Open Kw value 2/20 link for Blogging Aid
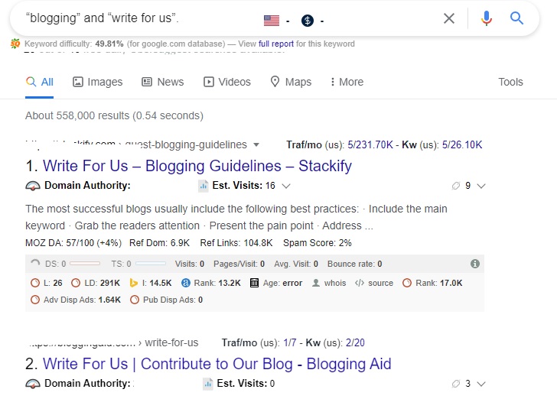 (355, 342)
